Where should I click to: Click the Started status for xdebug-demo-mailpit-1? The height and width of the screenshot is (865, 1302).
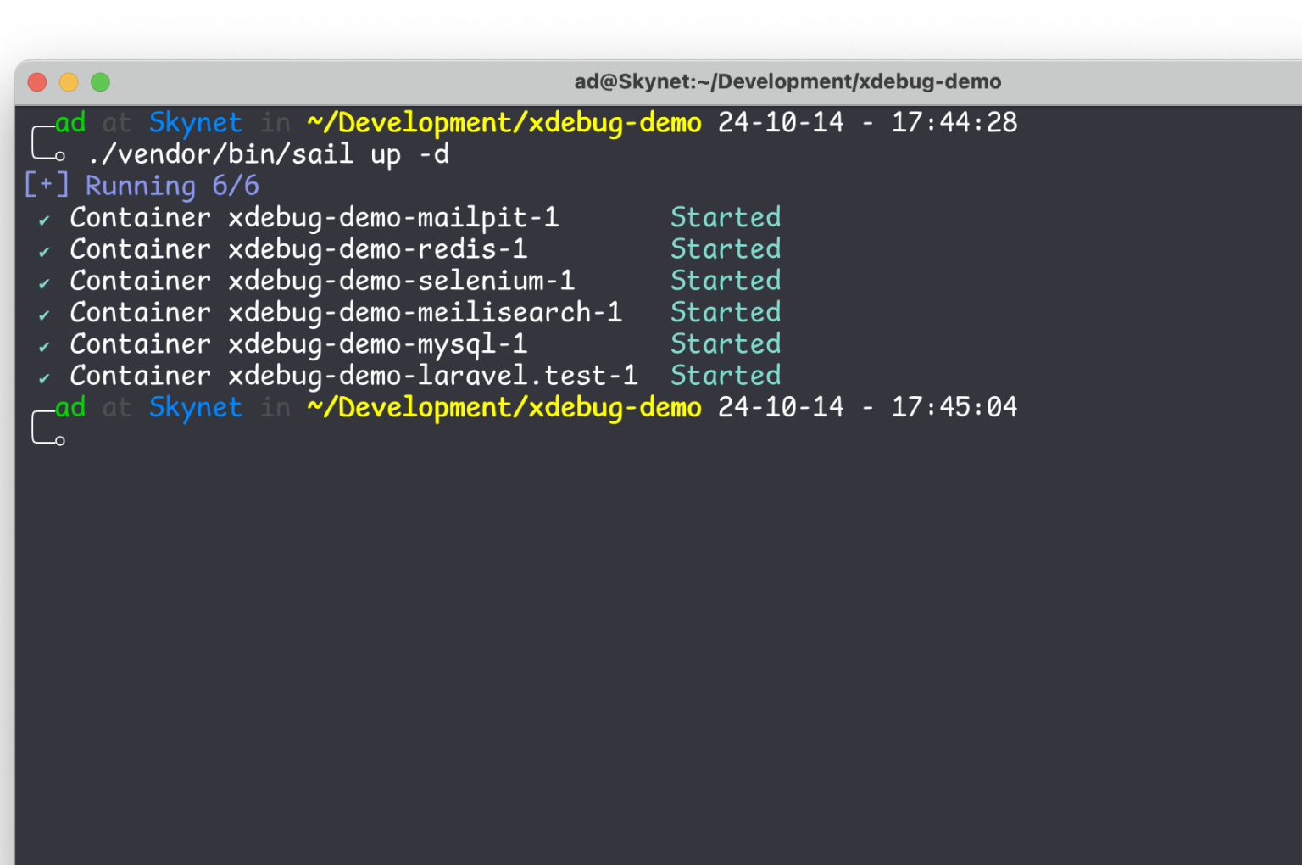726,218
